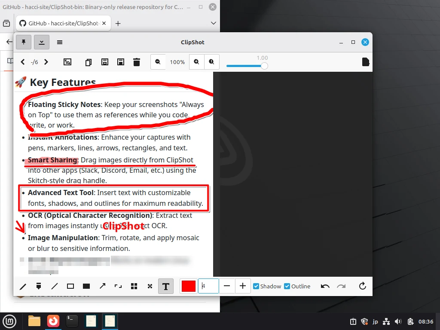Adjust the 1.00 opacity slider handle
The height and width of the screenshot is (330, 440).
264,66
